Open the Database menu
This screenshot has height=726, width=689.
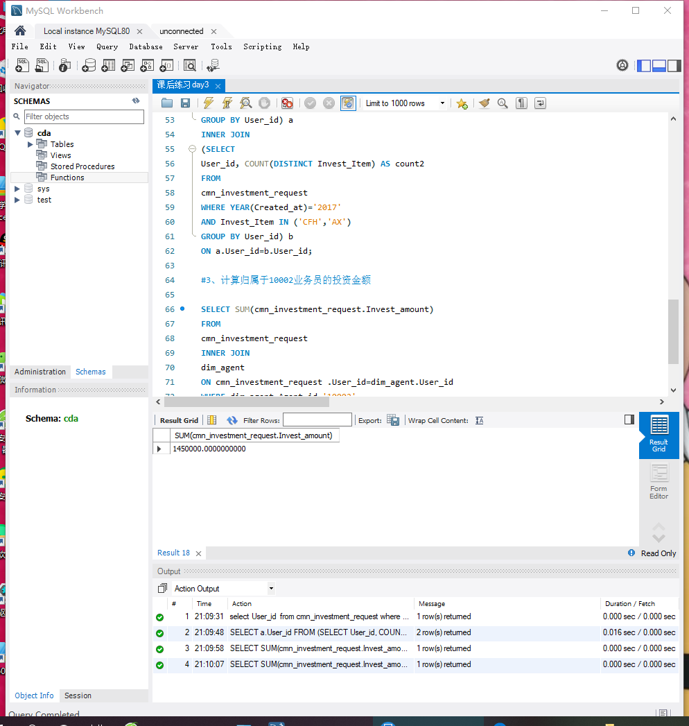pyautogui.click(x=146, y=46)
